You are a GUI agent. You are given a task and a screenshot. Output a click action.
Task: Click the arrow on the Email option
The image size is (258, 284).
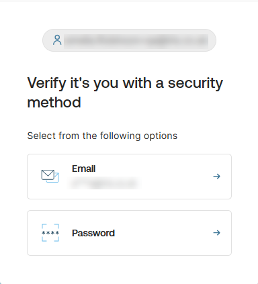pyautogui.click(x=216, y=177)
